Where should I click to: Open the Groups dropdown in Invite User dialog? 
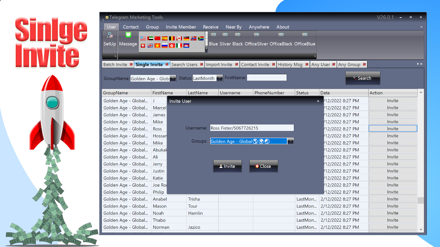pyautogui.click(x=290, y=141)
